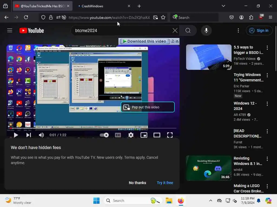Image resolution: width=277 pixels, height=207 pixels.
Task: Expand the list all tabs chevron
Action: (223, 6)
